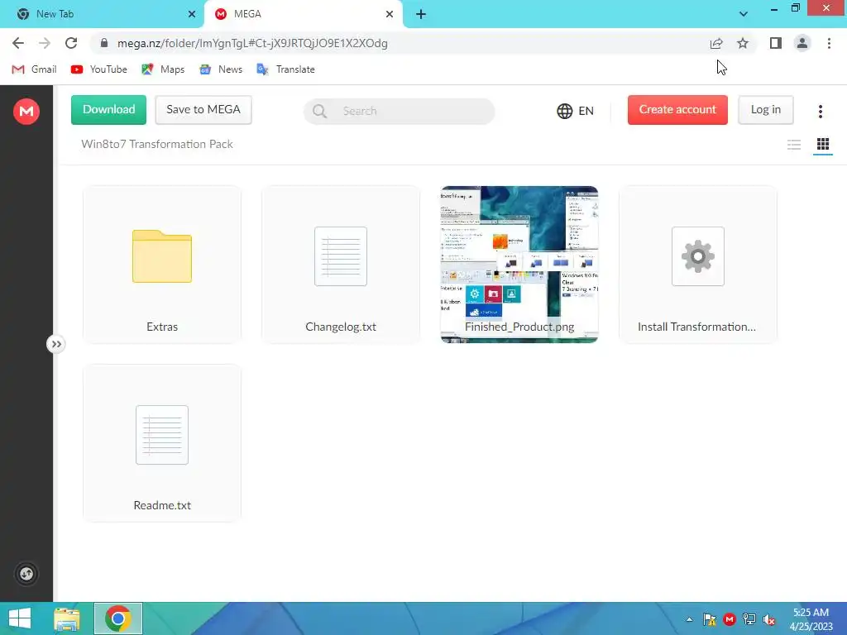Image resolution: width=847 pixels, height=635 pixels.
Task: Toggle the browser side panel
Action: [776, 43]
